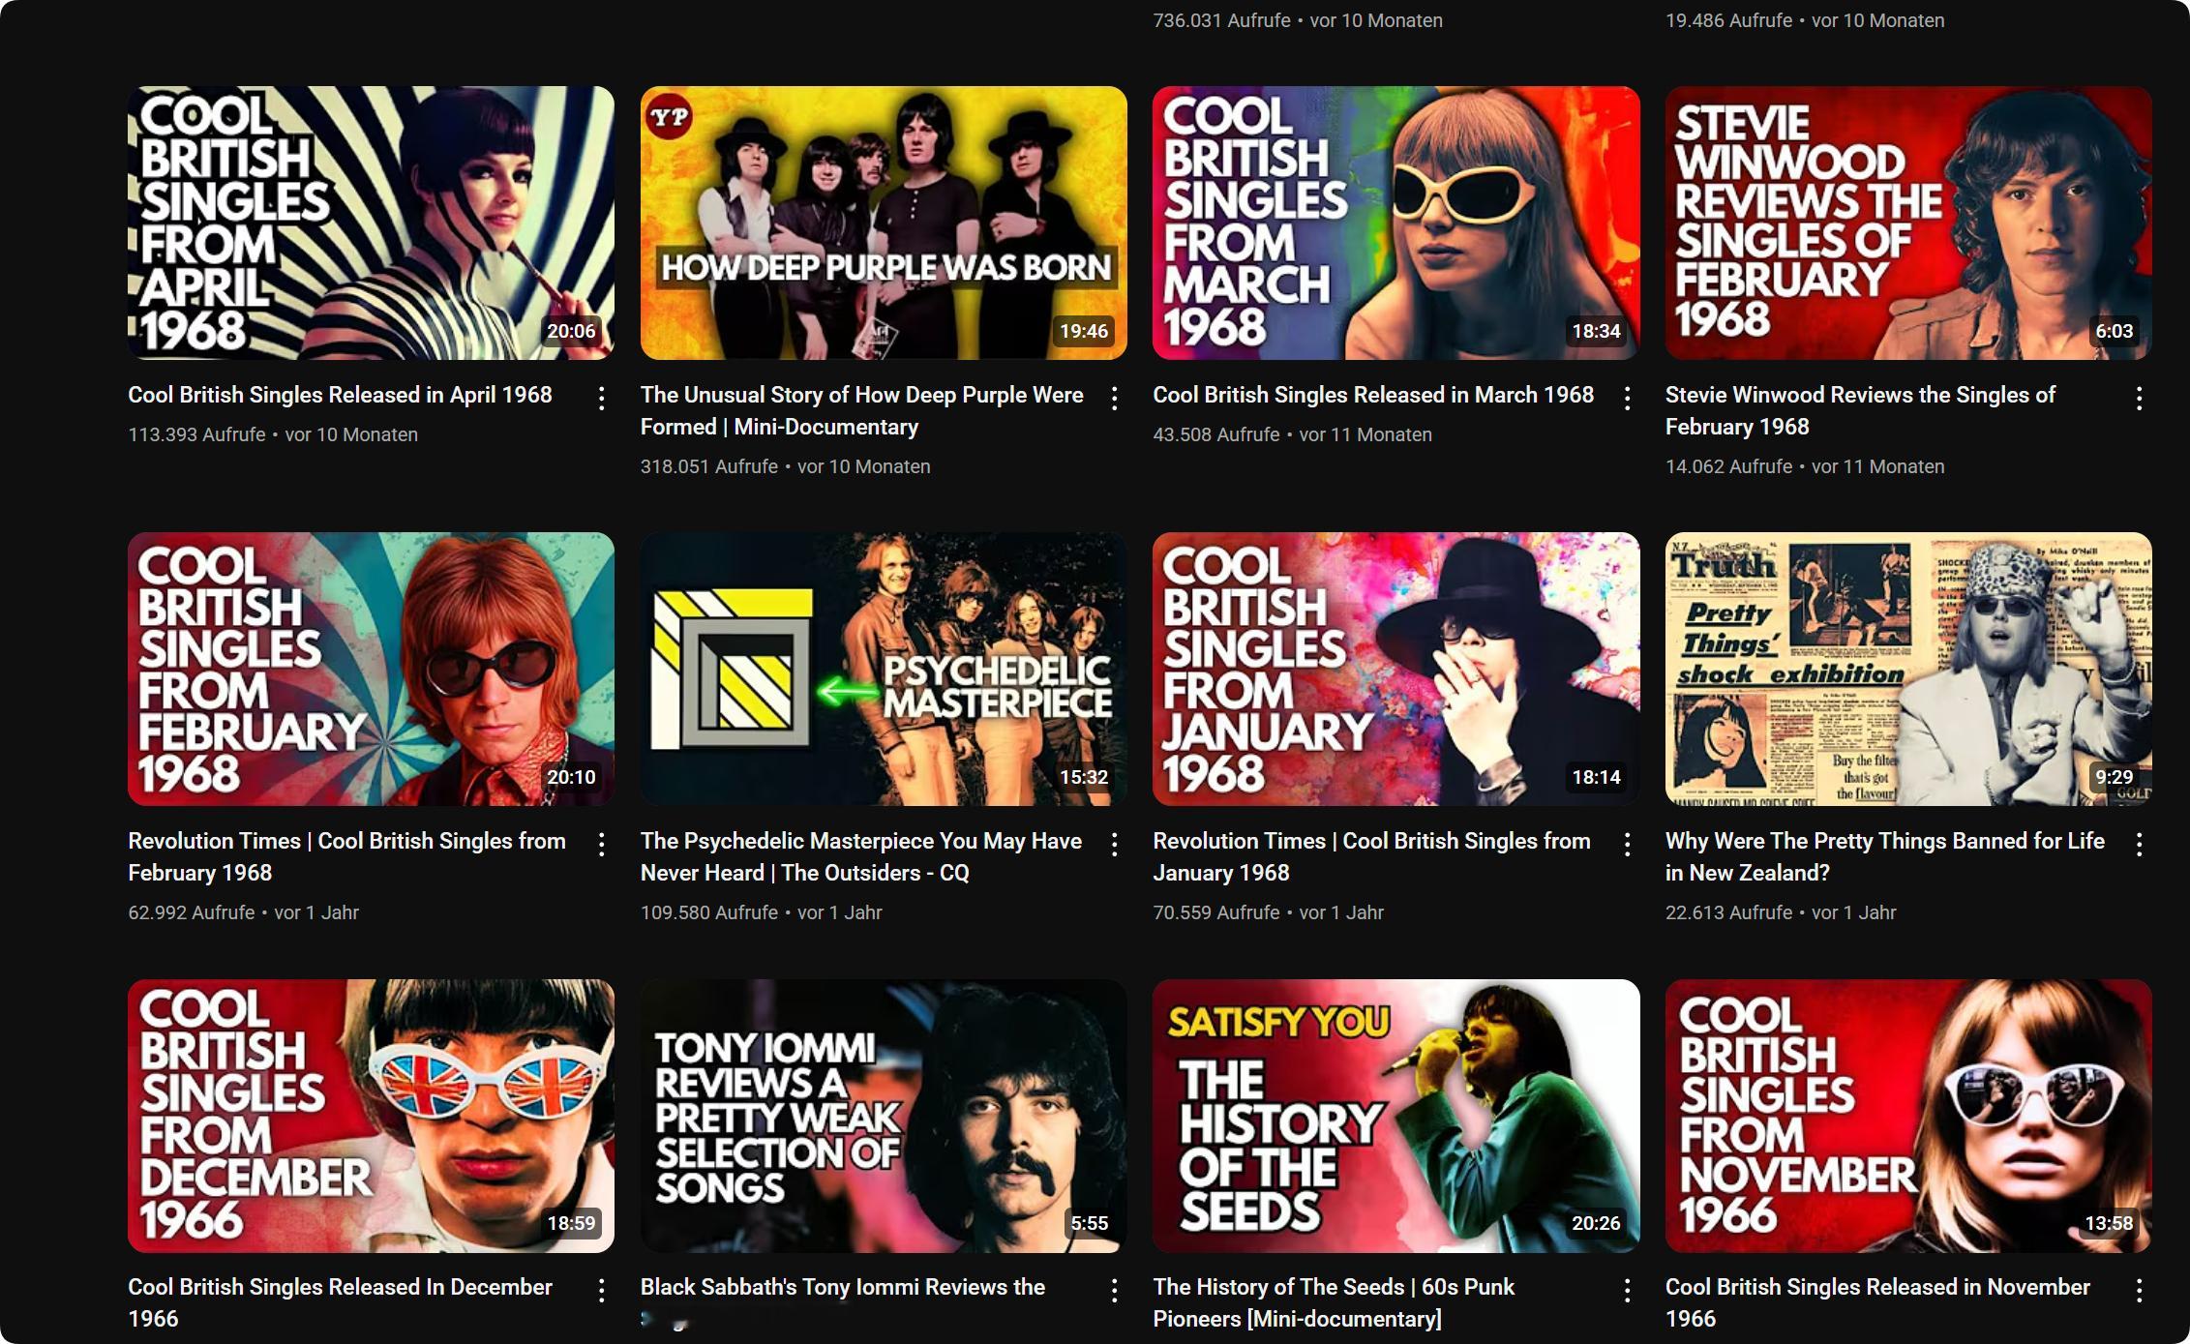Open options for Pretty Things Banned video
The height and width of the screenshot is (1344, 2190).
(2139, 844)
